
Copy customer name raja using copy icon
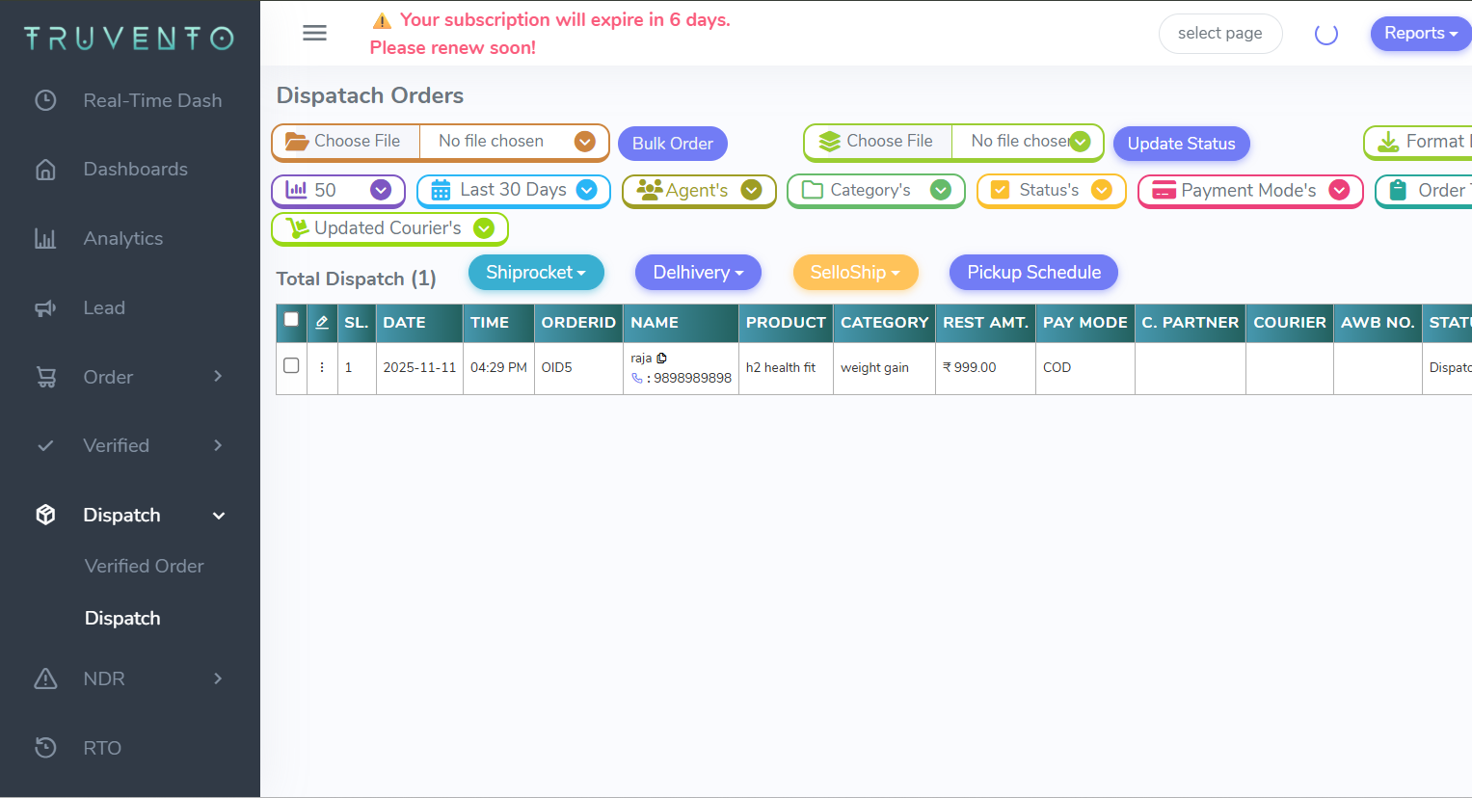point(661,358)
